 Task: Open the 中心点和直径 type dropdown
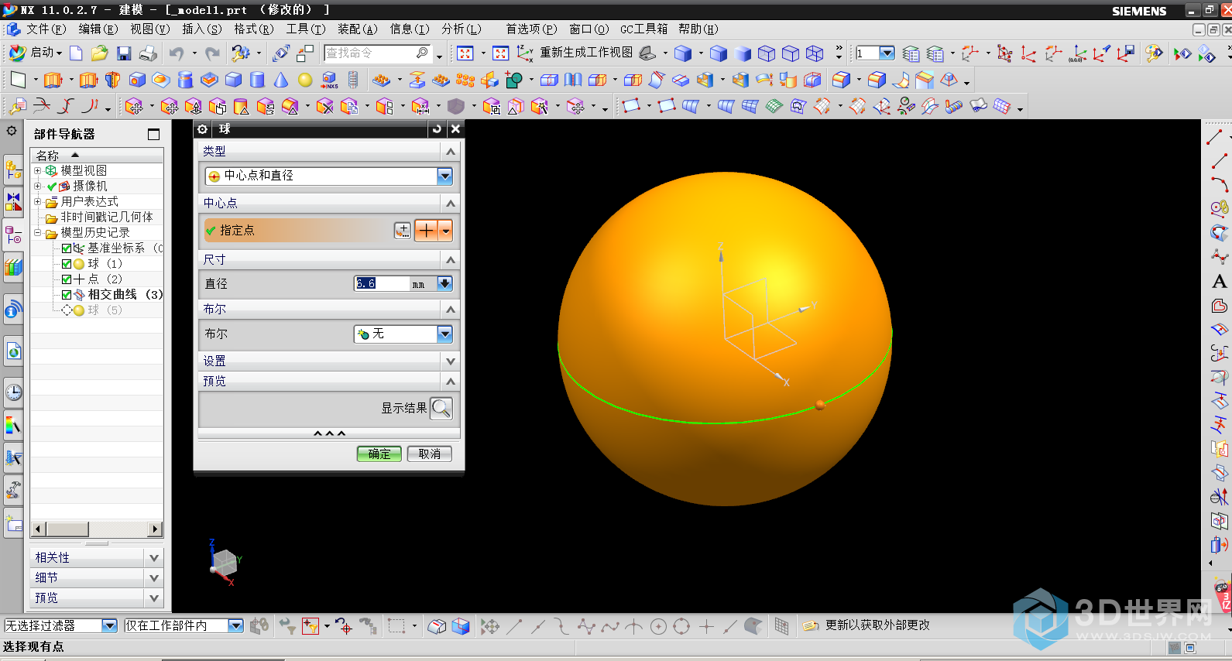[x=444, y=176]
